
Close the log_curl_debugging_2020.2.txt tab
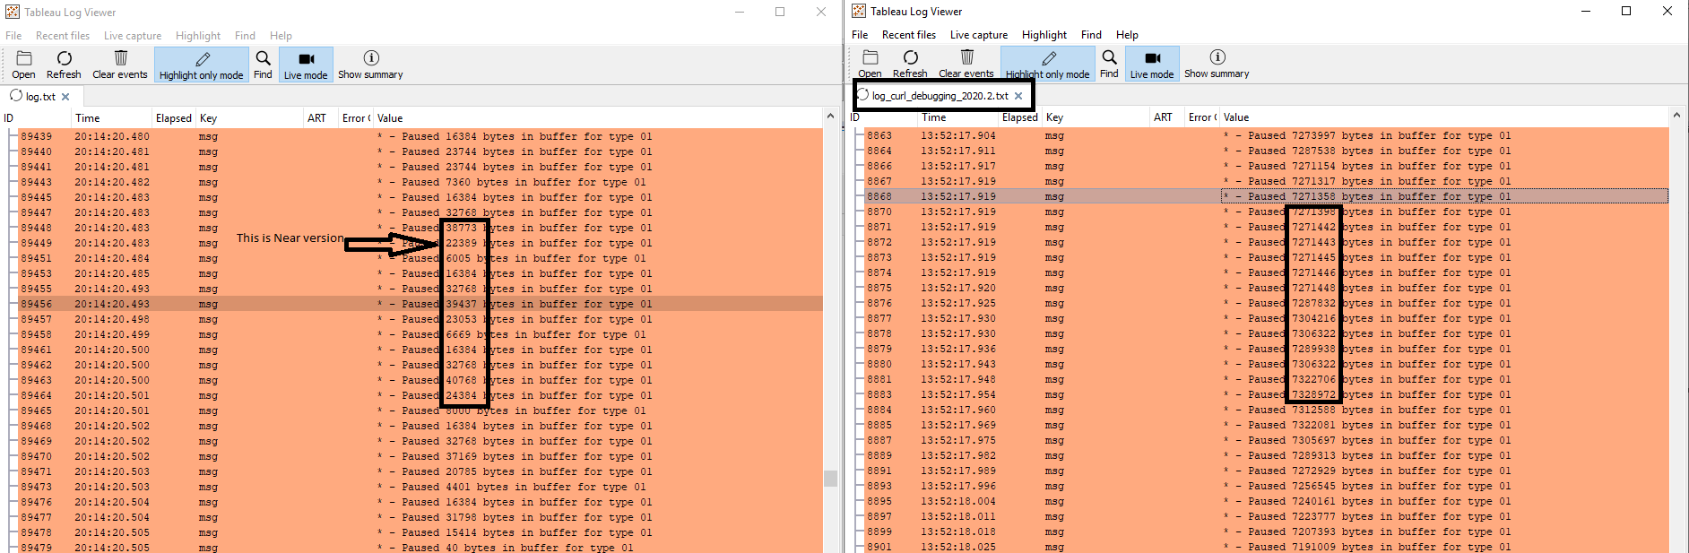click(1018, 96)
